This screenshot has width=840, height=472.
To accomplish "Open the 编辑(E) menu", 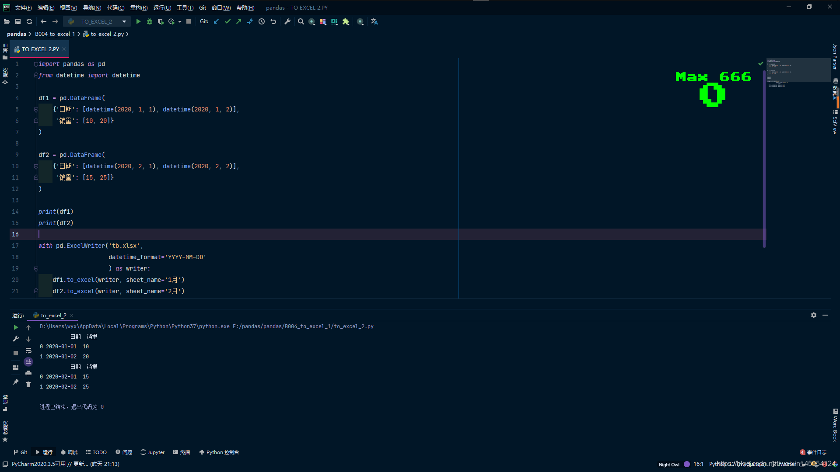I will click(x=46, y=8).
